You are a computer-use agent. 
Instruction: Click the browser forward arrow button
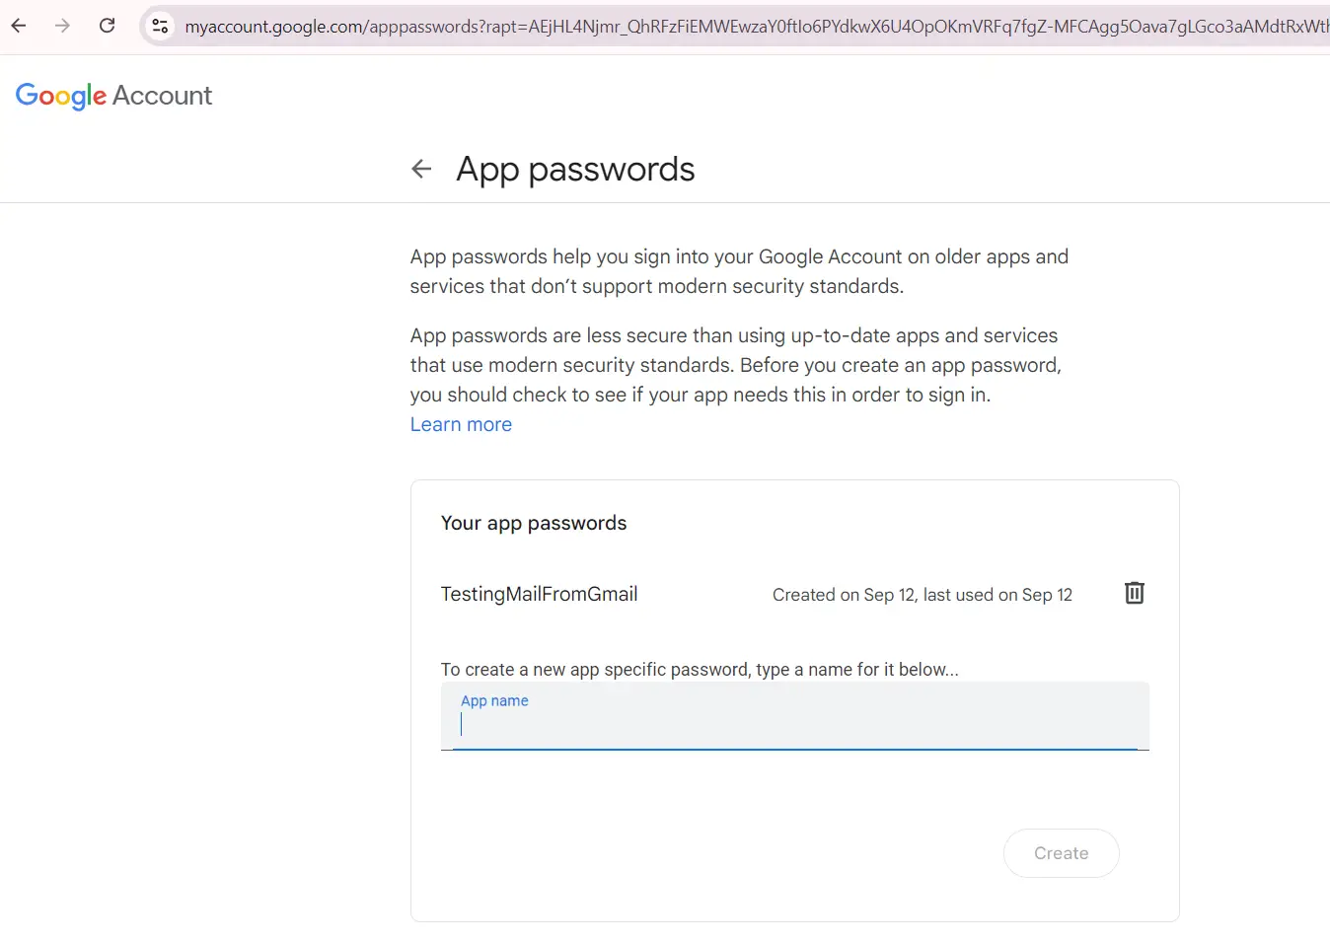(x=63, y=26)
